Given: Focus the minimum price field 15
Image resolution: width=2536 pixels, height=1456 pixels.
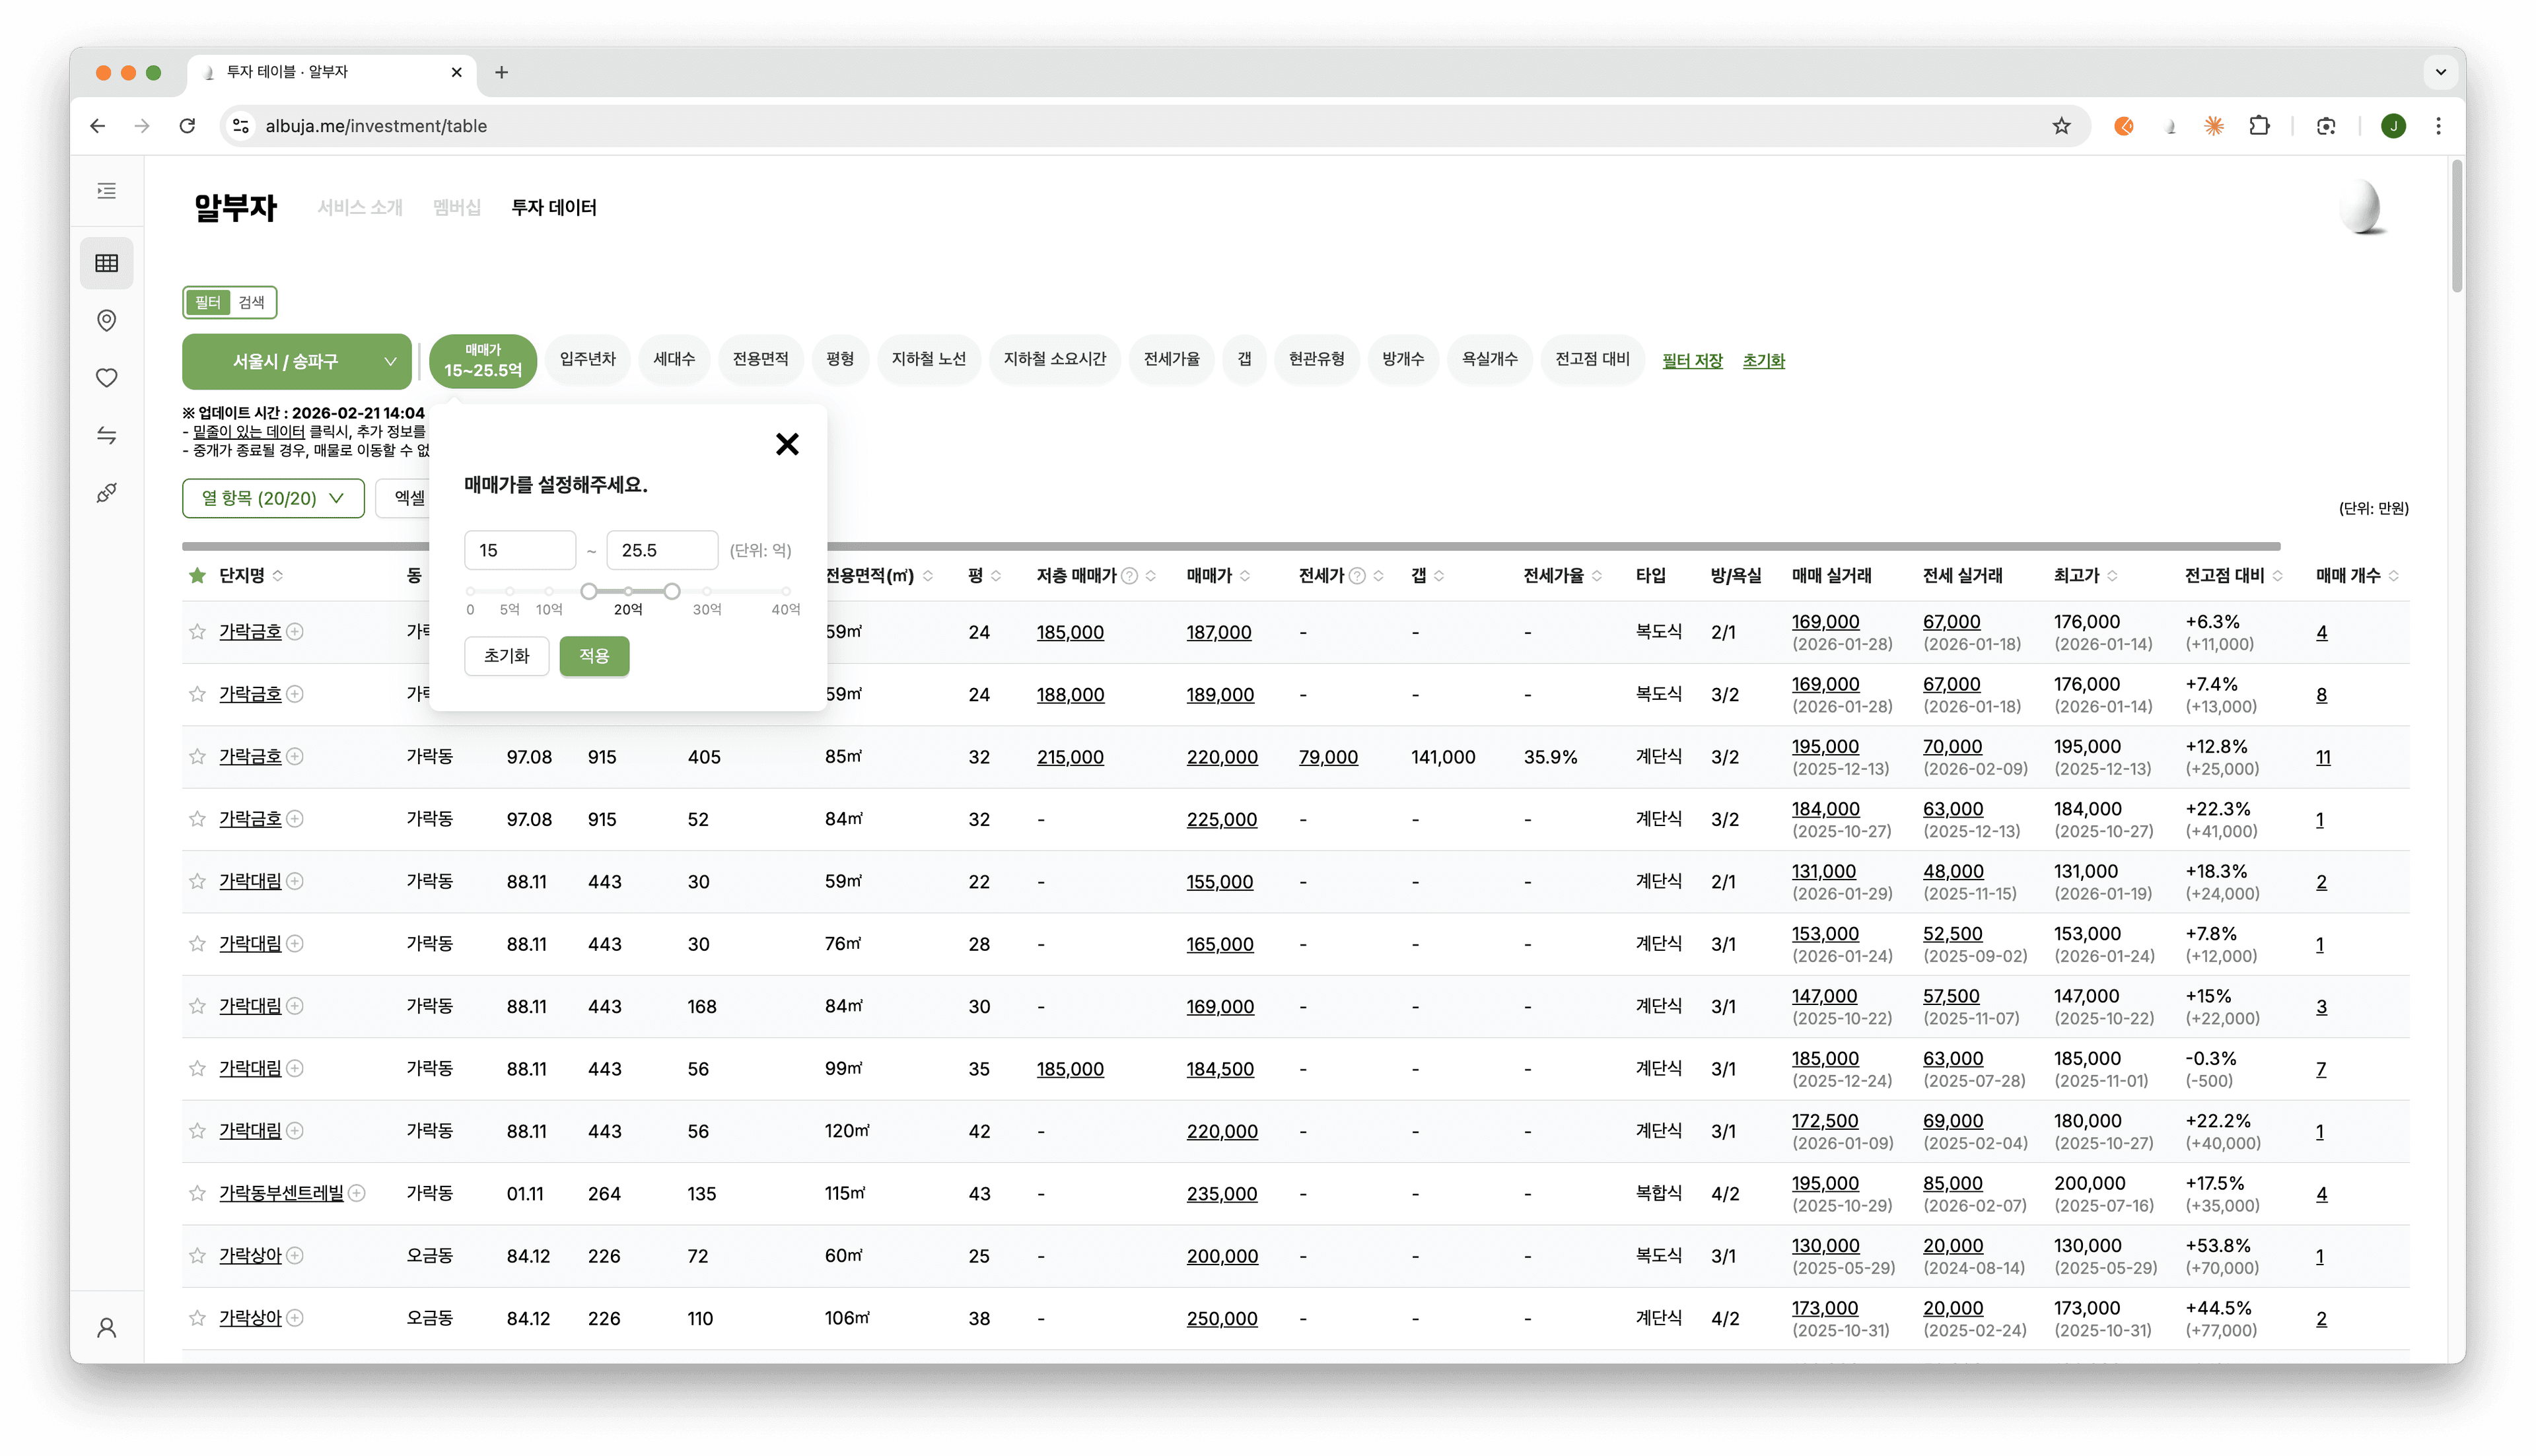Looking at the screenshot, I should [x=520, y=550].
